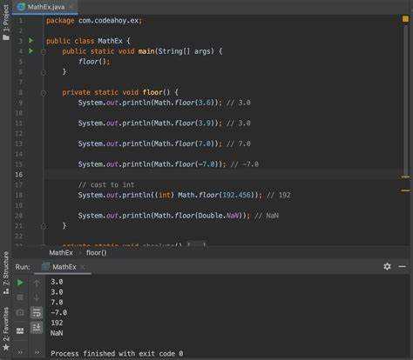
Task: Click run gutter arrow beside main method
Action: point(30,51)
